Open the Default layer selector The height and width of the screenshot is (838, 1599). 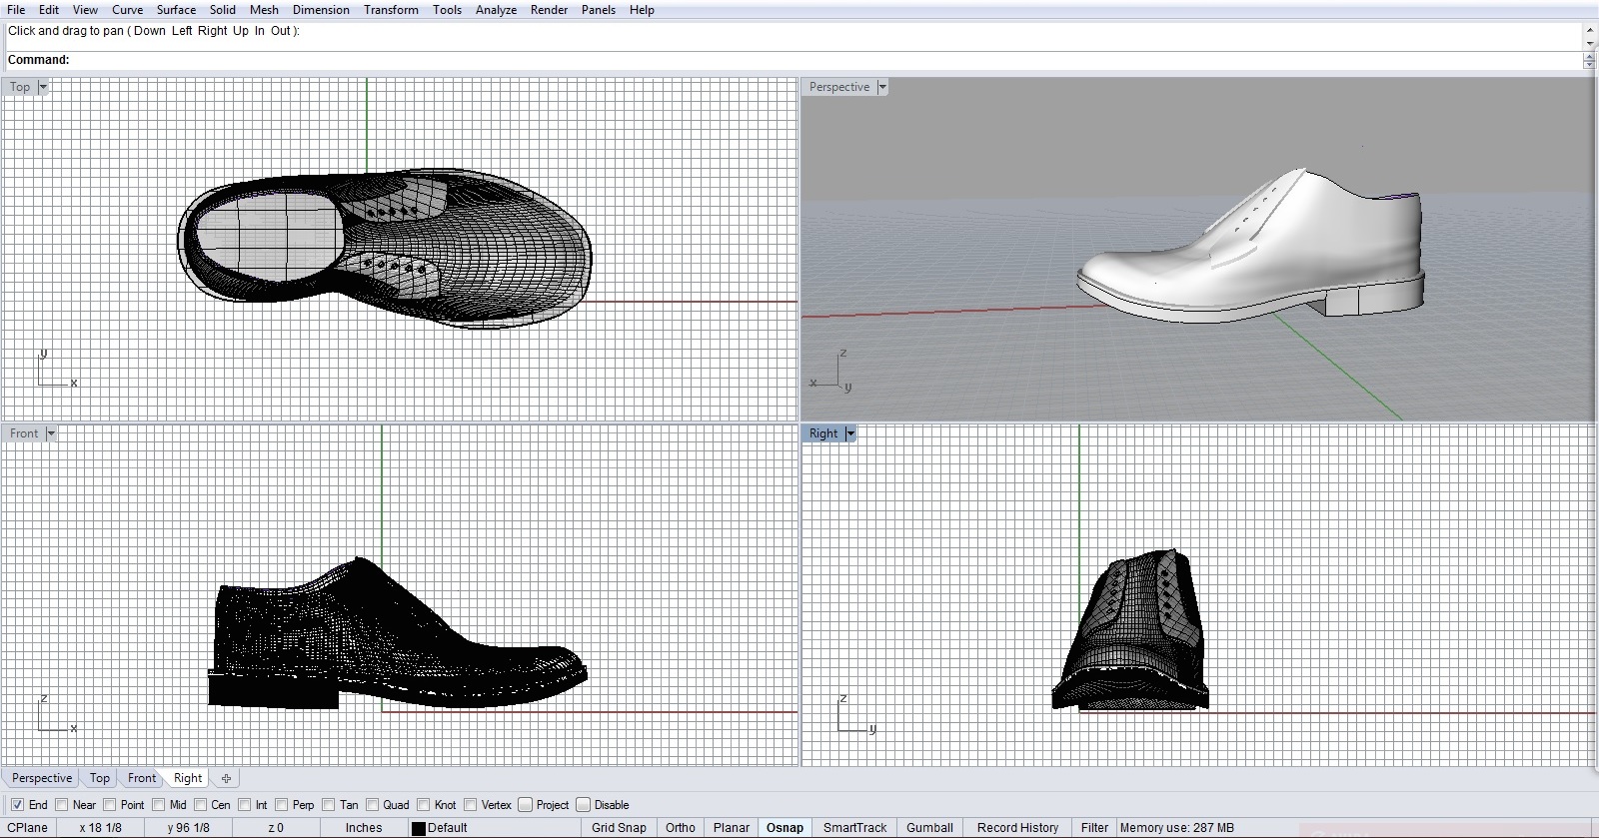point(494,828)
